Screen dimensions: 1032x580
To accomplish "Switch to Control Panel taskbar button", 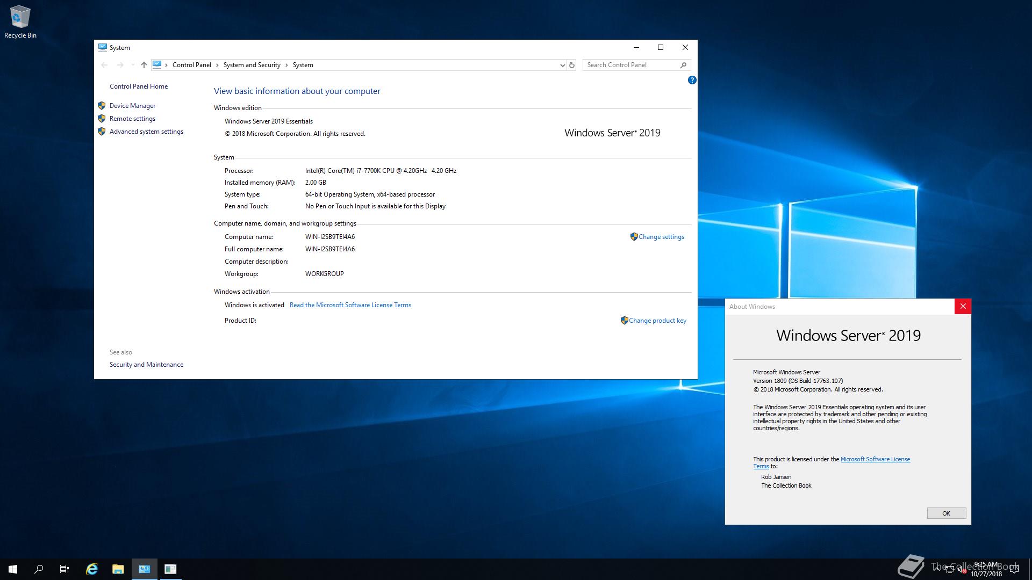I will pyautogui.click(x=145, y=569).
